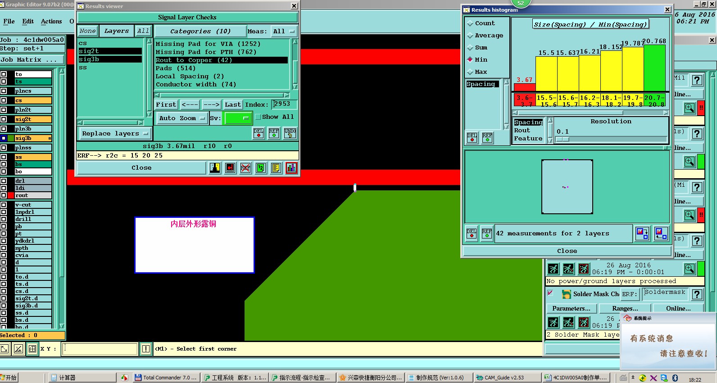This screenshot has height=383, width=717.
Task: Click the Parameters... button
Action: tap(572, 308)
